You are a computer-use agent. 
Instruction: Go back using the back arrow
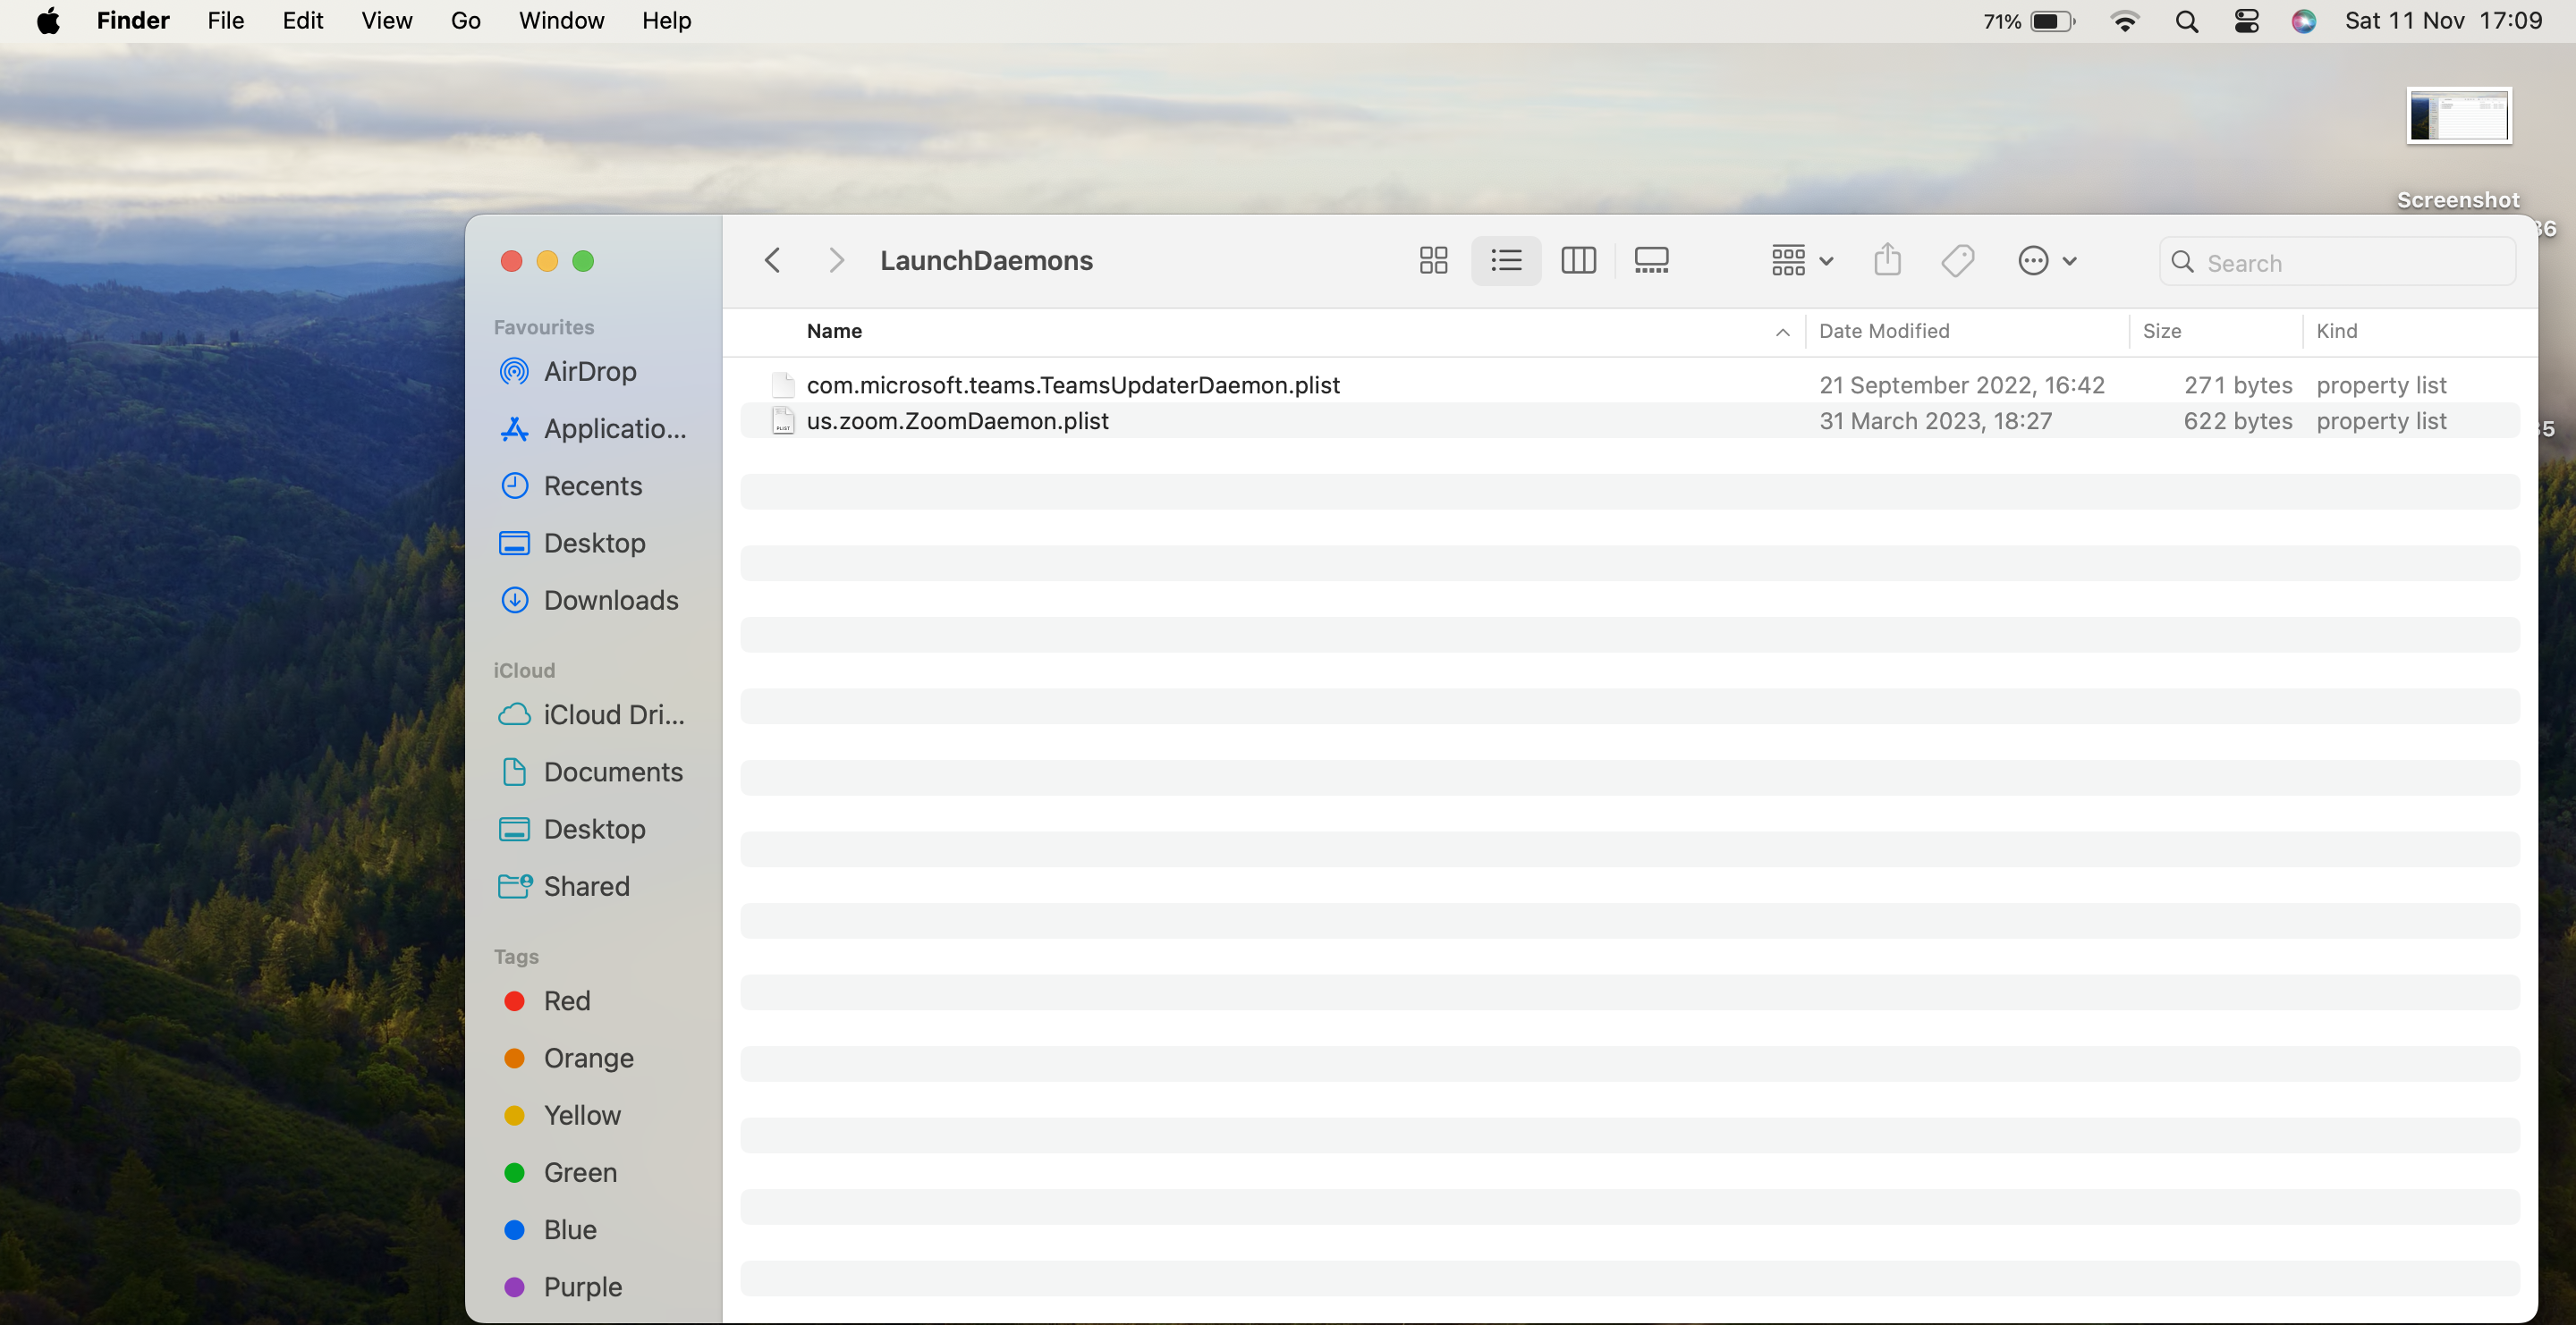tap(772, 261)
